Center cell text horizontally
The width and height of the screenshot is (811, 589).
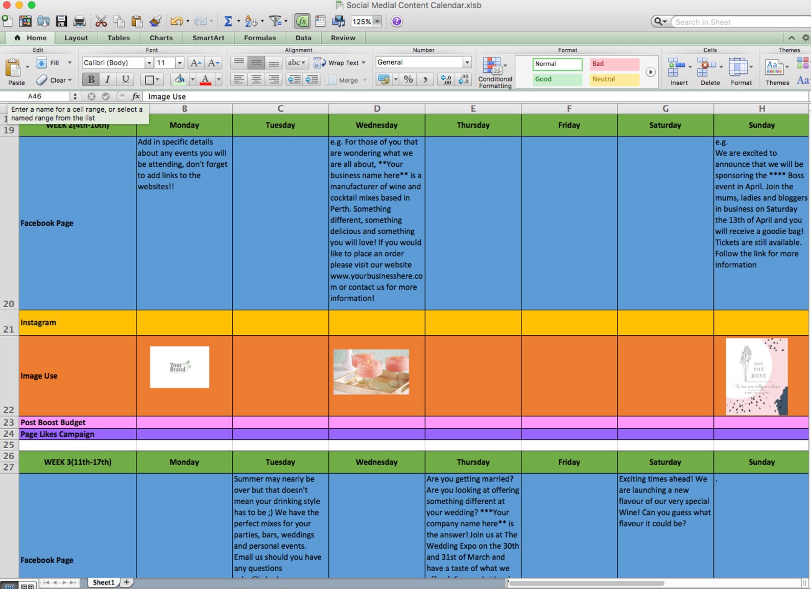(x=256, y=79)
